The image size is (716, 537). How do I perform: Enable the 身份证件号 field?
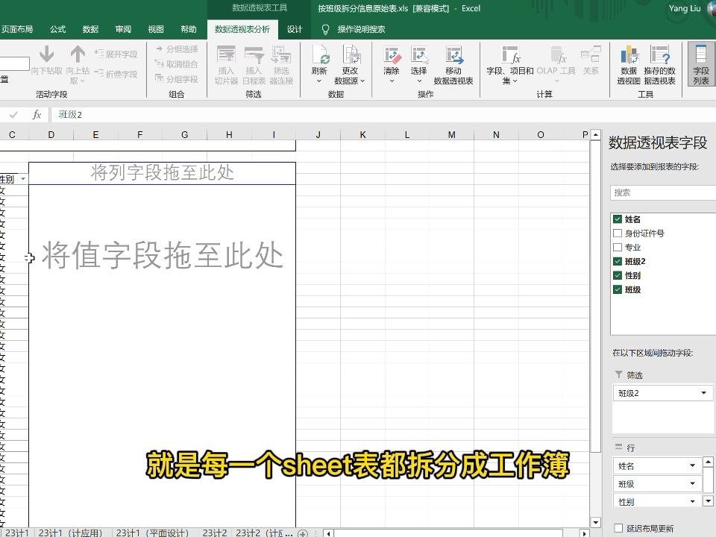coord(618,233)
